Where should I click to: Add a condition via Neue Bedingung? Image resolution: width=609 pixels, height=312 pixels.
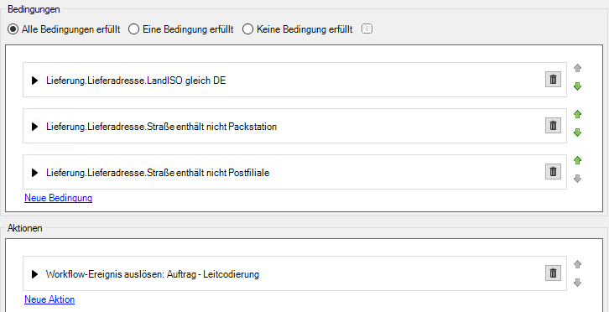tap(58, 198)
